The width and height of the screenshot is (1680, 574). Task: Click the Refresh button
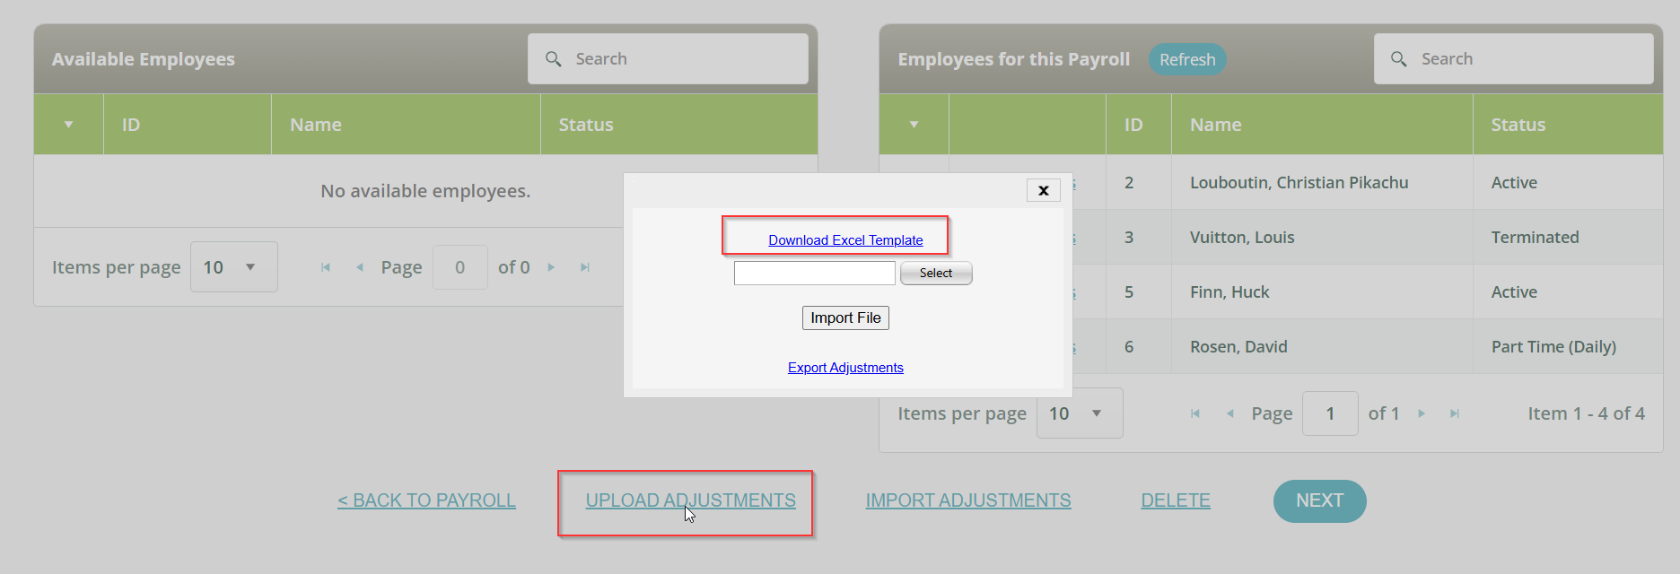pyautogui.click(x=1186, y=59)
